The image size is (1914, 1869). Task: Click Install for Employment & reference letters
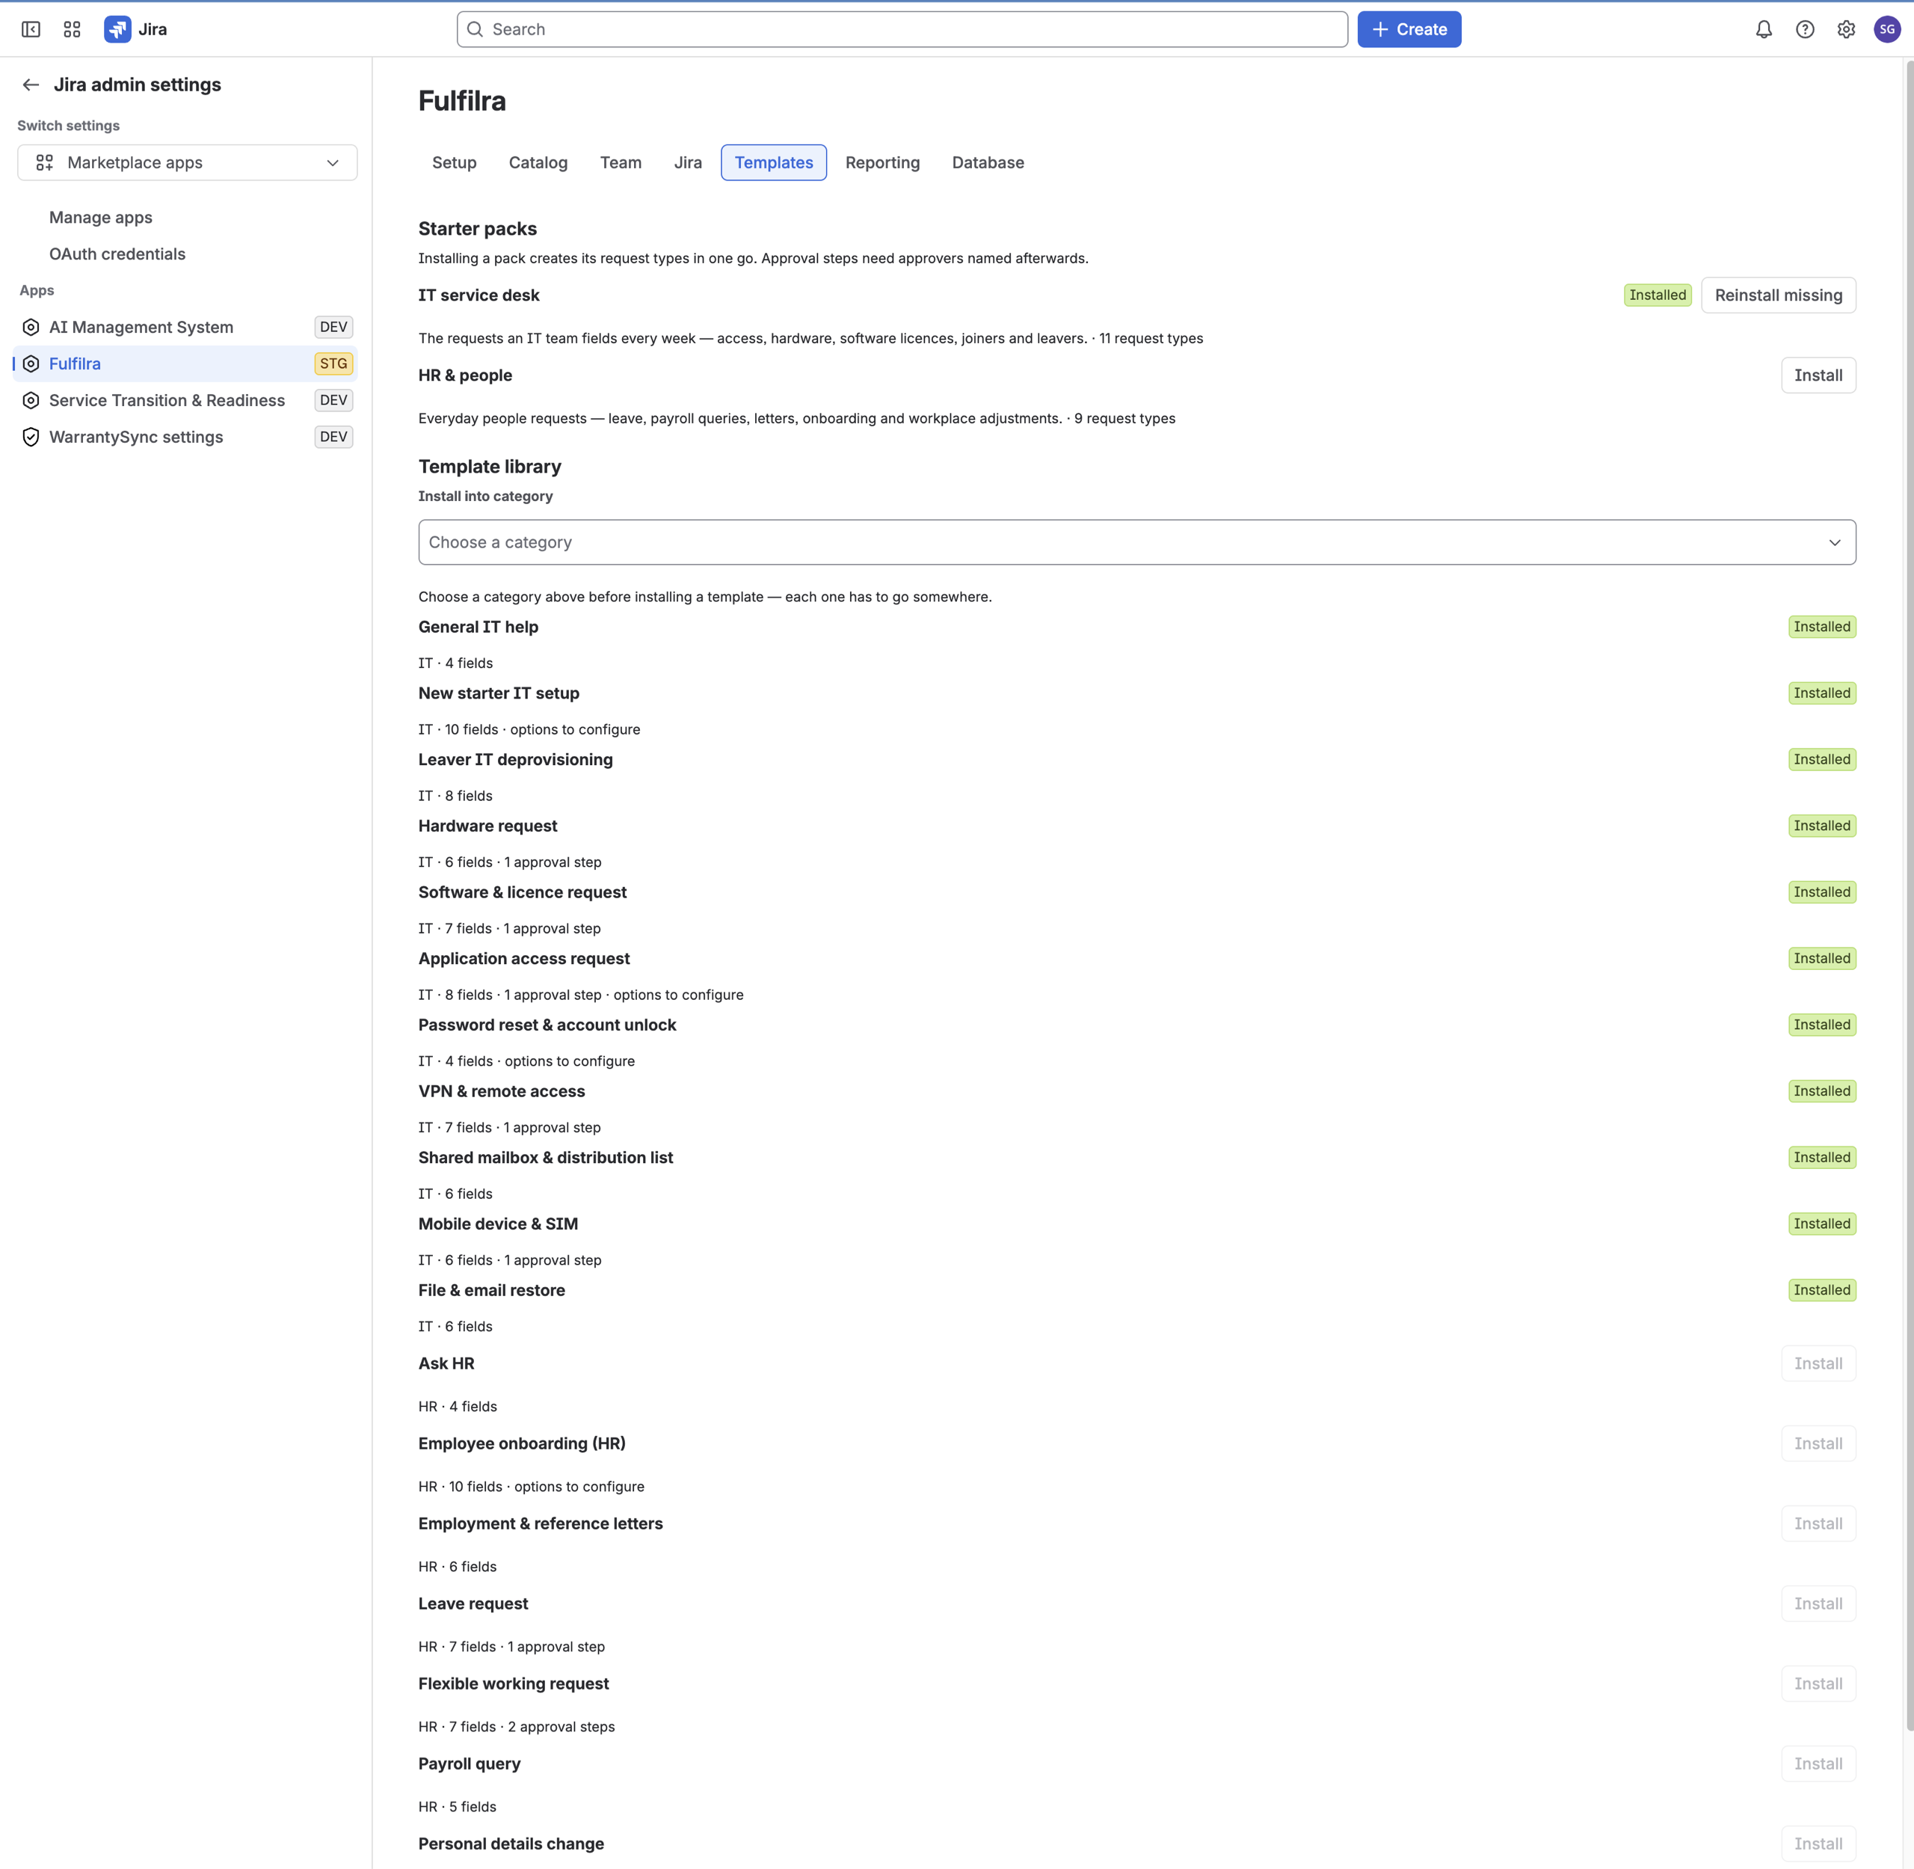click(1818, 1523)
